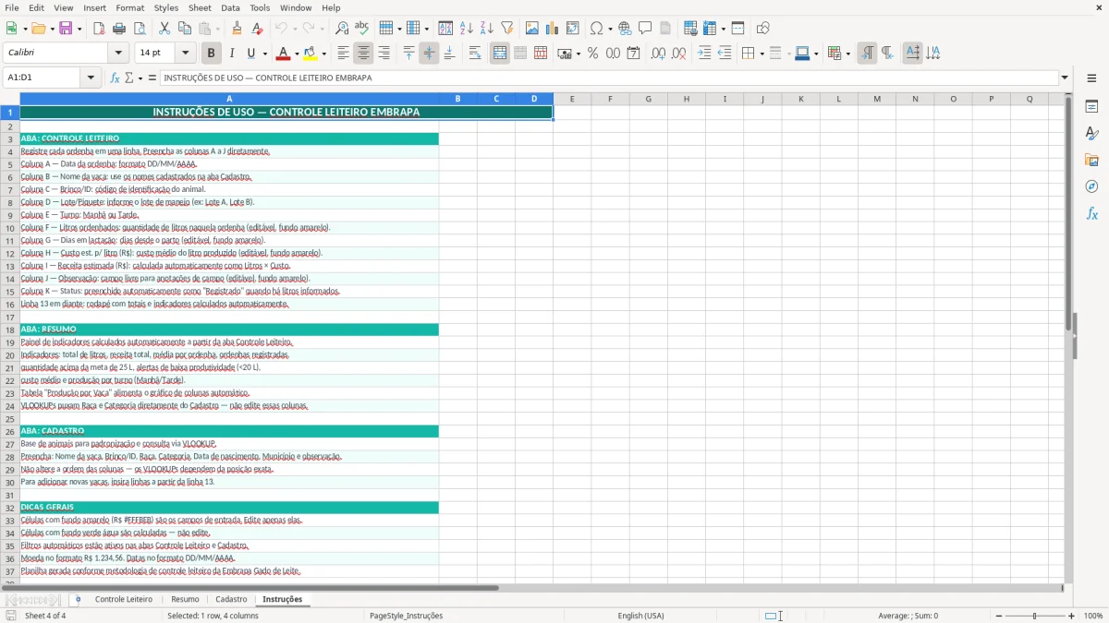Switch to the Cadastro sheet tab
Image resolution: width=1109 pixels, height=623 pixels.
point(231,599)
